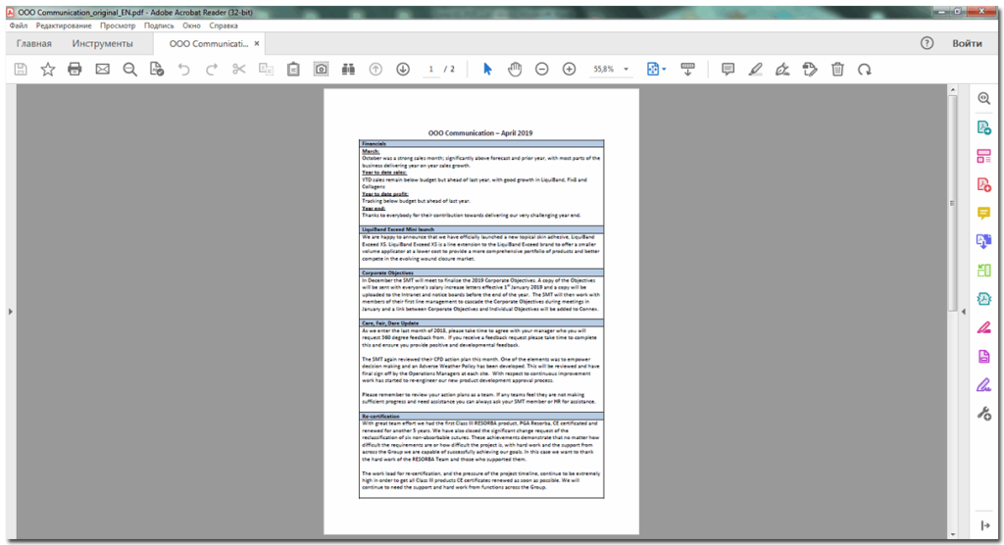This screenshot has height=545, width=1004.
Task: Add document to starred using star icon
Action: point(47,70)
